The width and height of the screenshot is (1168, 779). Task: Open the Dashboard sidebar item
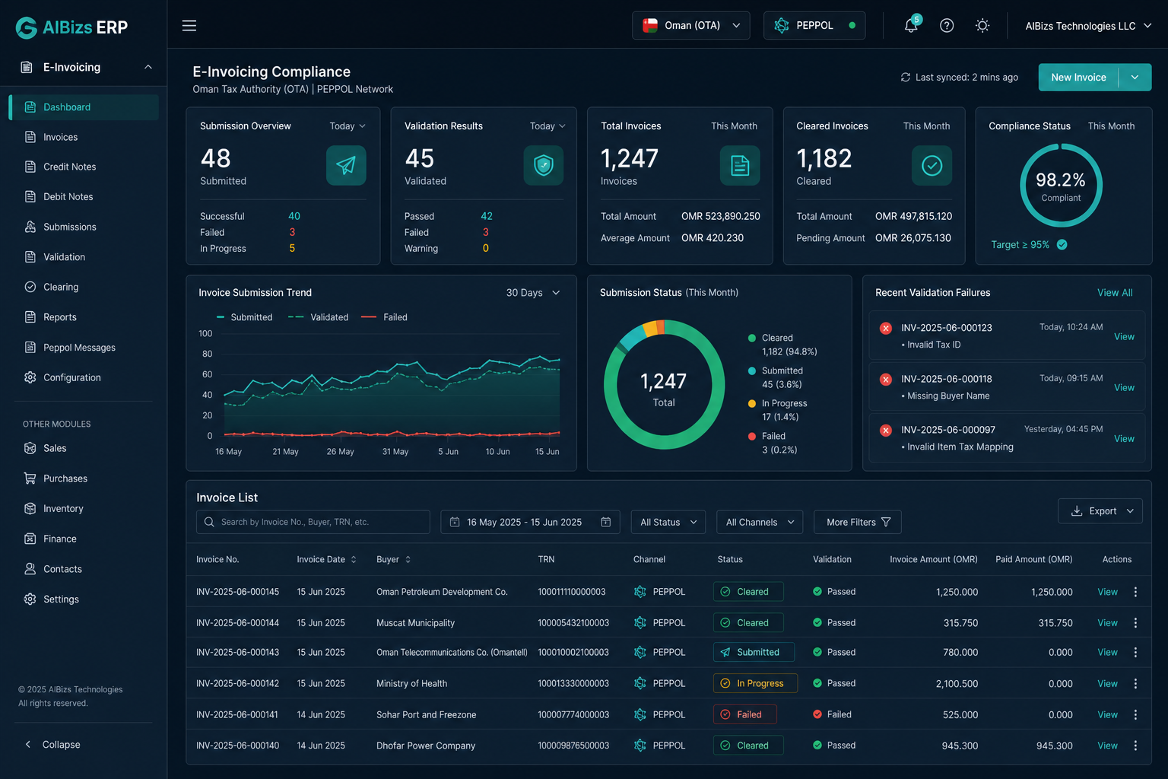(84, 107)
